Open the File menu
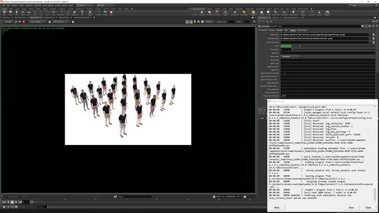 click(4, 5)
